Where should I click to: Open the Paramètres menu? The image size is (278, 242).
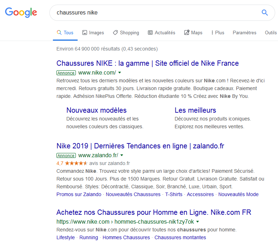(x=244, y=33)
